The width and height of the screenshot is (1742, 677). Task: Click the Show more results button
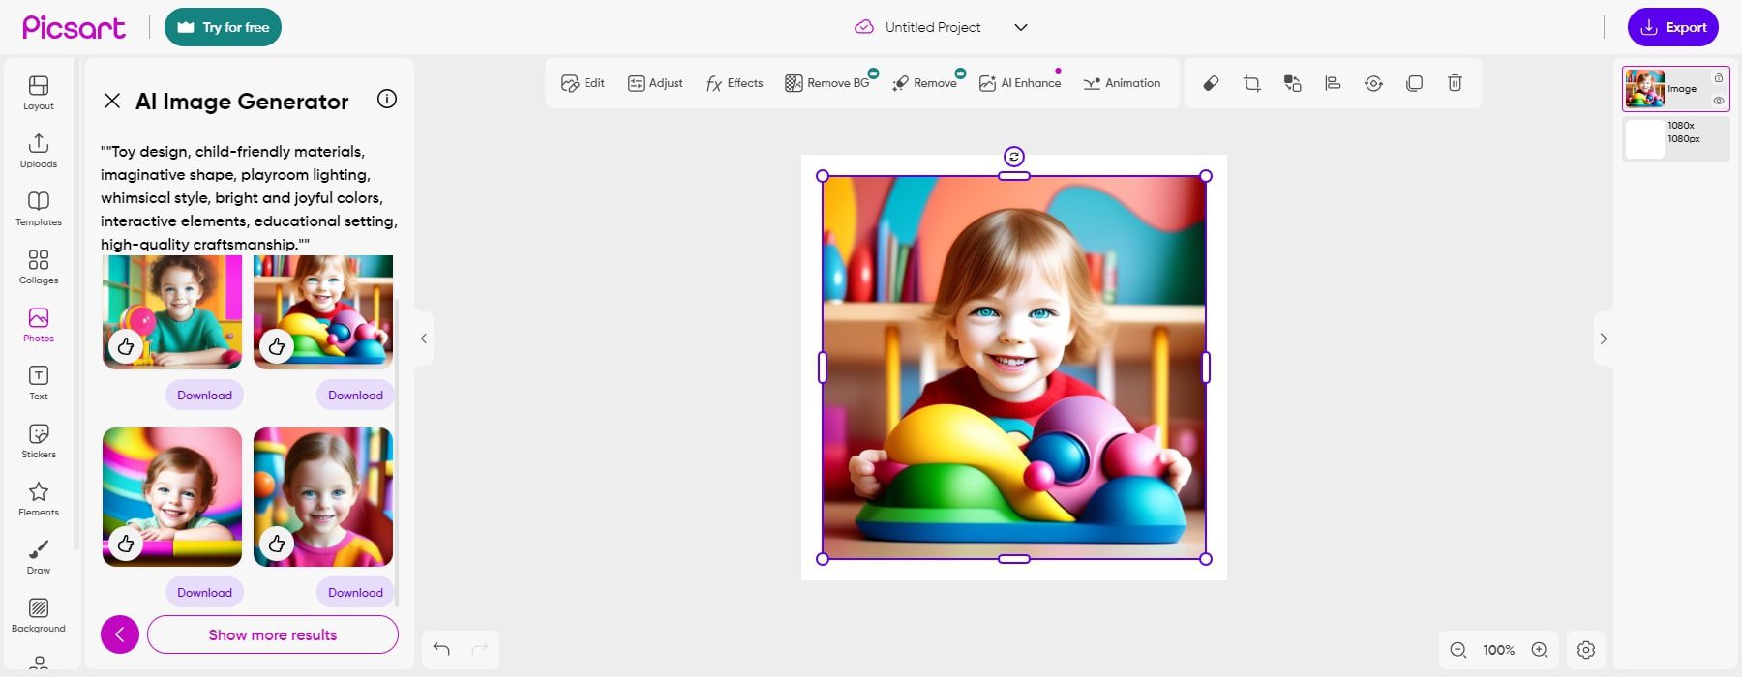tap(272, 634)
